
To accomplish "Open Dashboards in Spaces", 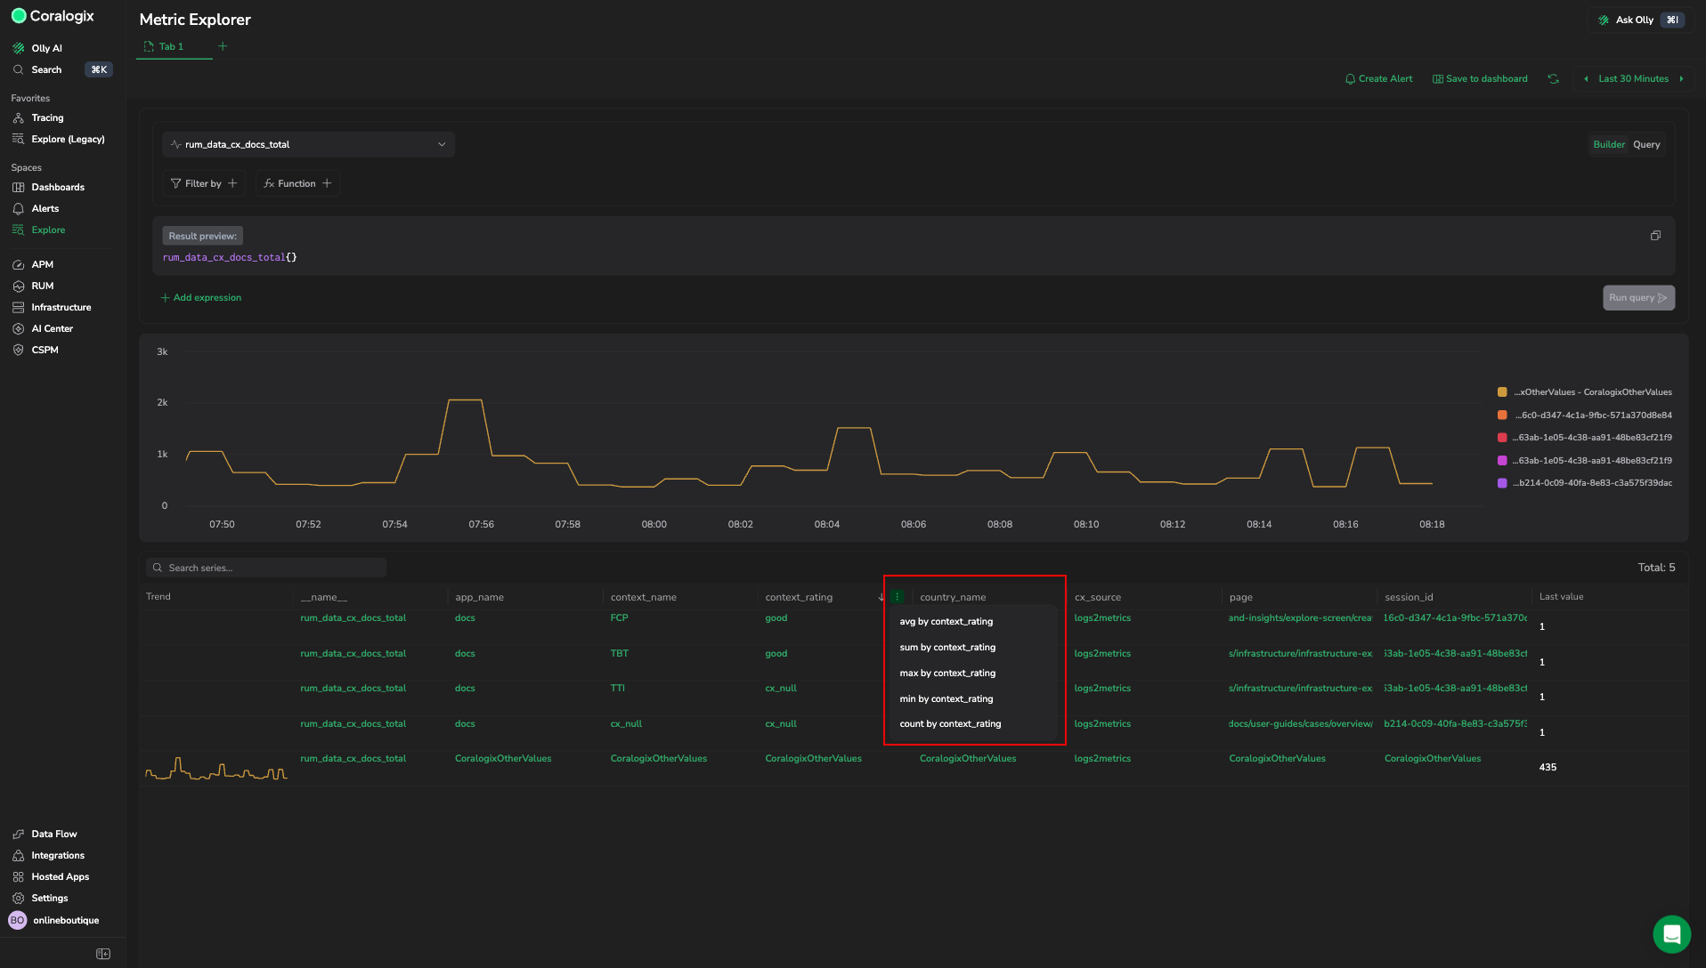I will (58, 187).
